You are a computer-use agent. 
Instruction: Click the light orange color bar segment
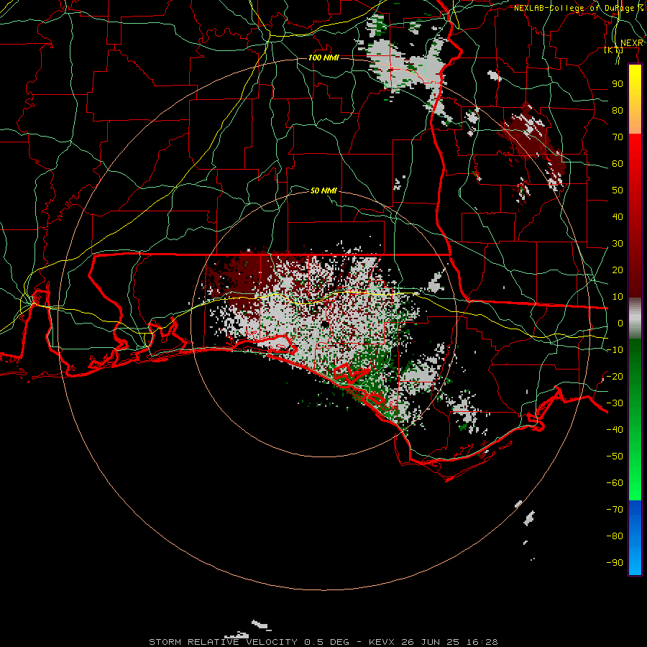point(635,121)
